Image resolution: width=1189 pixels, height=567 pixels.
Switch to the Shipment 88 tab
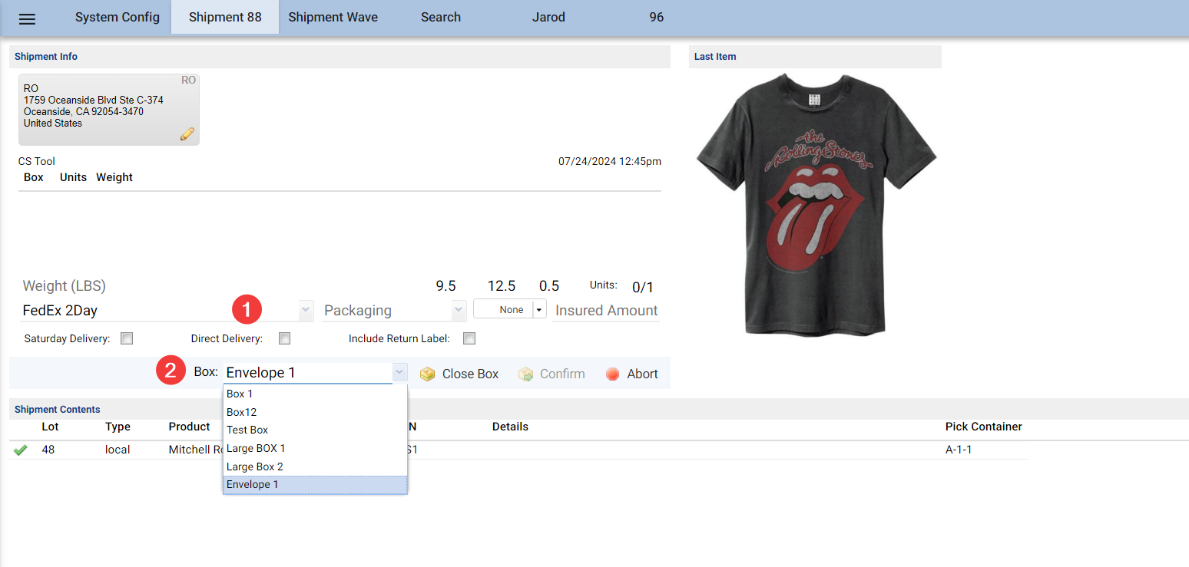[x=225, y=17]
